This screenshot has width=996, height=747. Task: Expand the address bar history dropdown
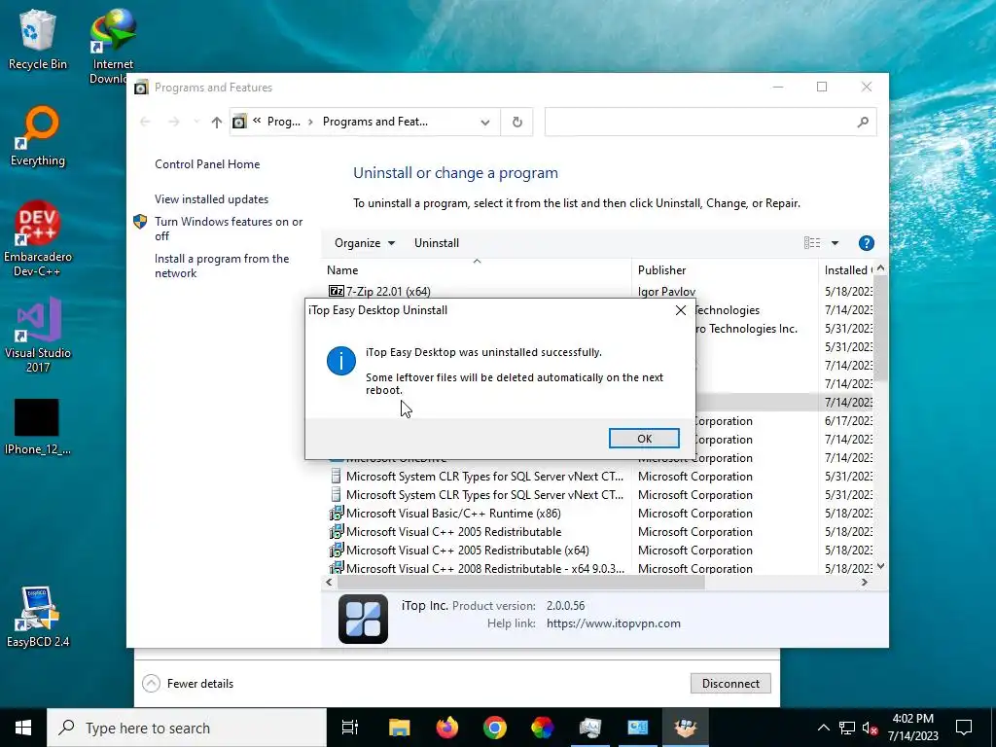(485, 122)
